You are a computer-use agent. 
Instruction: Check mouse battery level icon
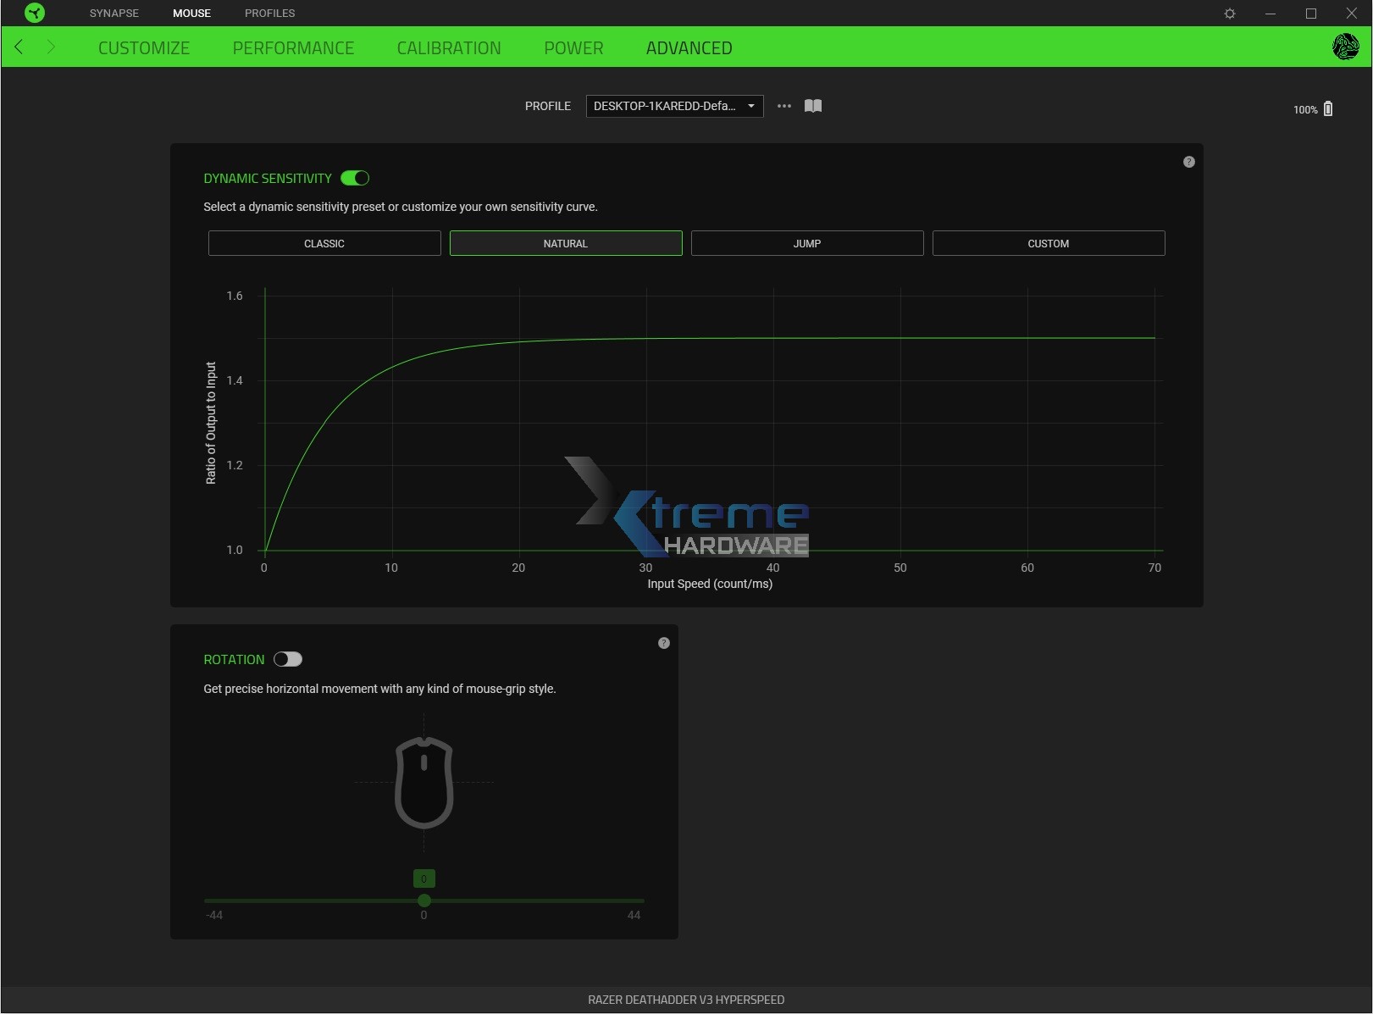pos(1329,108)
